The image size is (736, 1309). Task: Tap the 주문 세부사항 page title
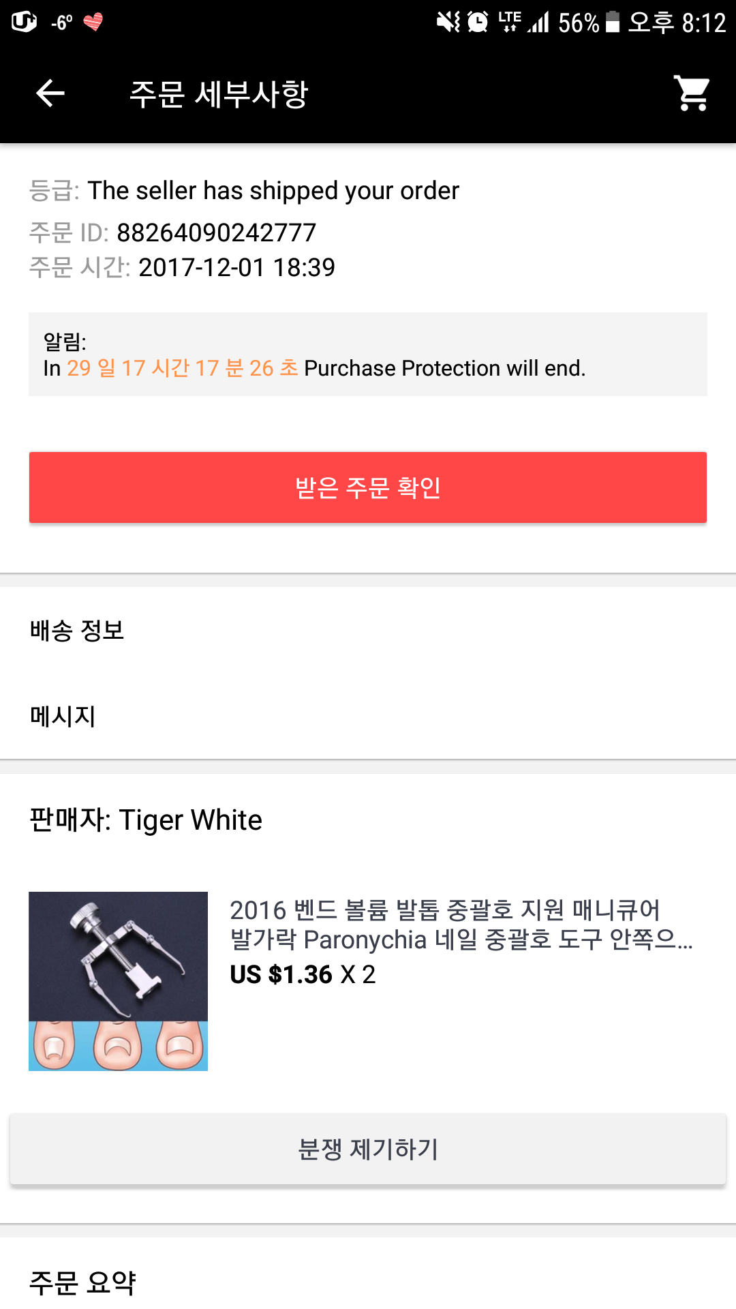(x=219, y=93)
